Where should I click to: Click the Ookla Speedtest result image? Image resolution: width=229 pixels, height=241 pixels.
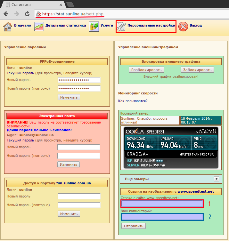point(171,148)
